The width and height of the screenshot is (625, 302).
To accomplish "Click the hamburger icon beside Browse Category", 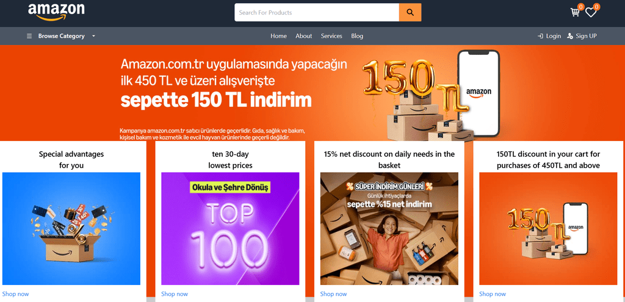I will [29, 36].
